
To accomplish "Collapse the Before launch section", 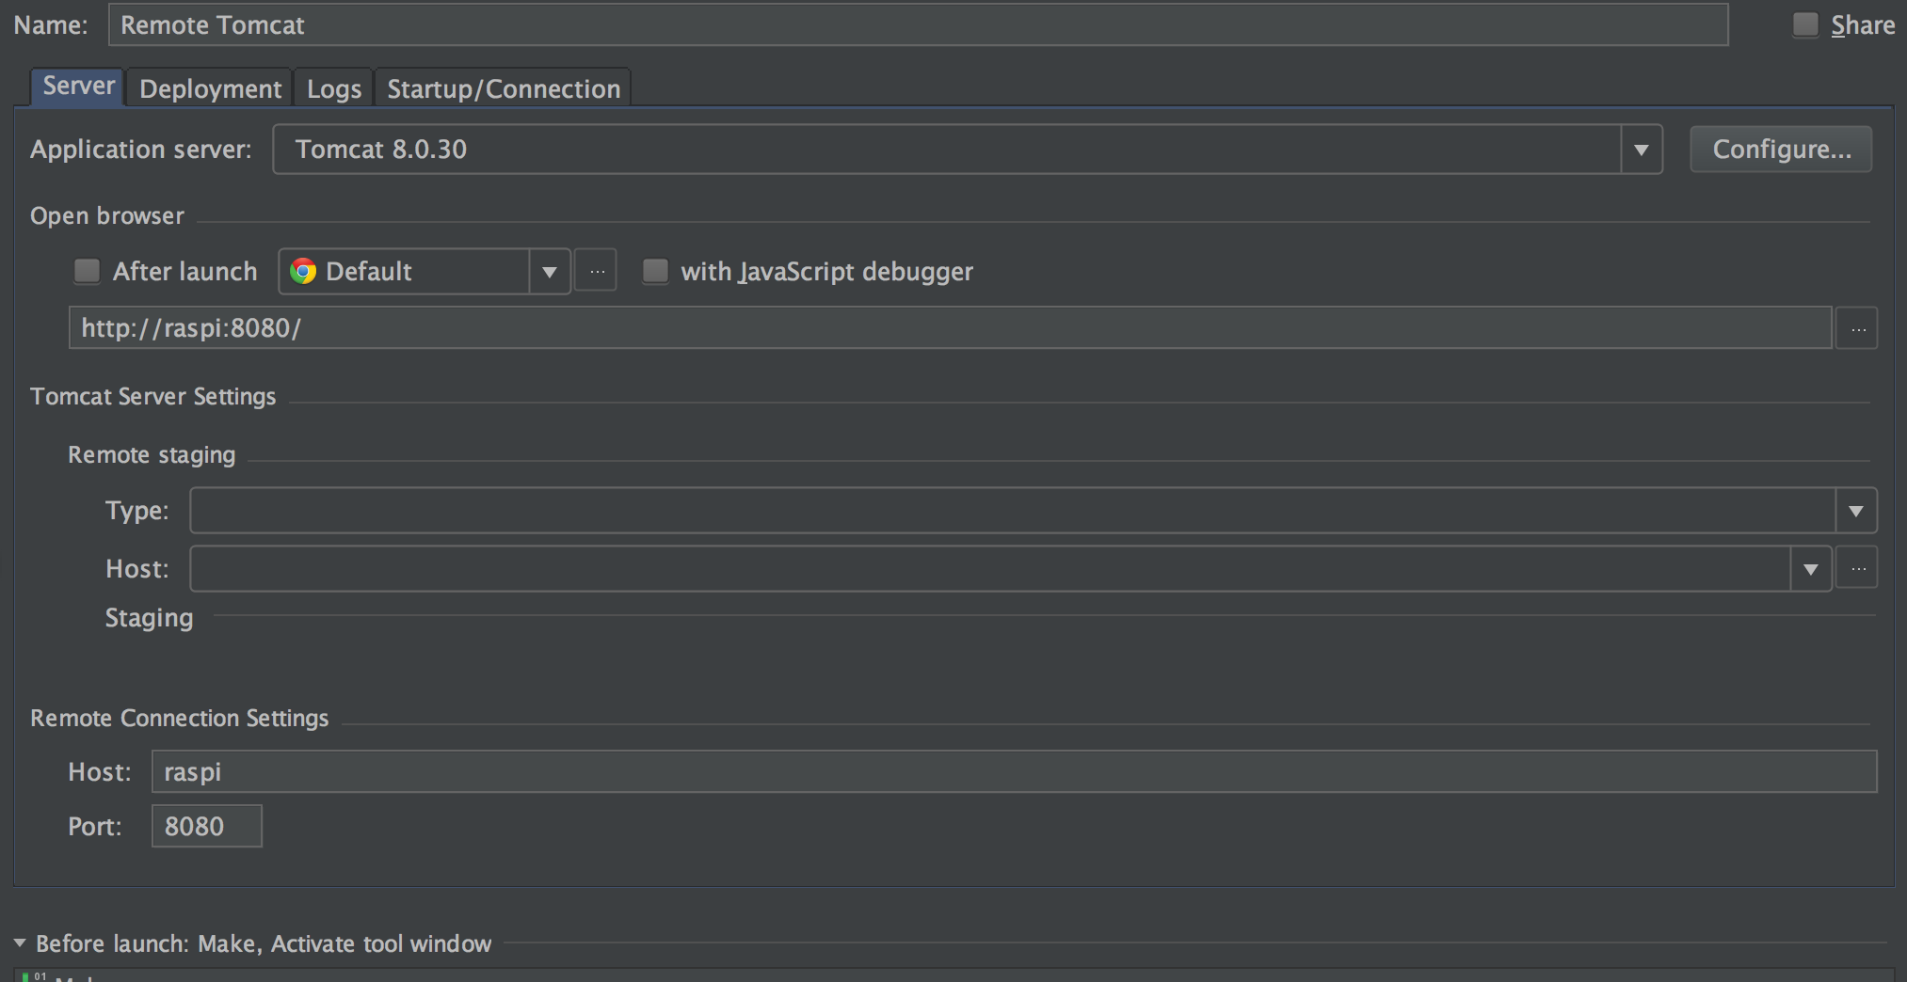I will tap(20, 942).
